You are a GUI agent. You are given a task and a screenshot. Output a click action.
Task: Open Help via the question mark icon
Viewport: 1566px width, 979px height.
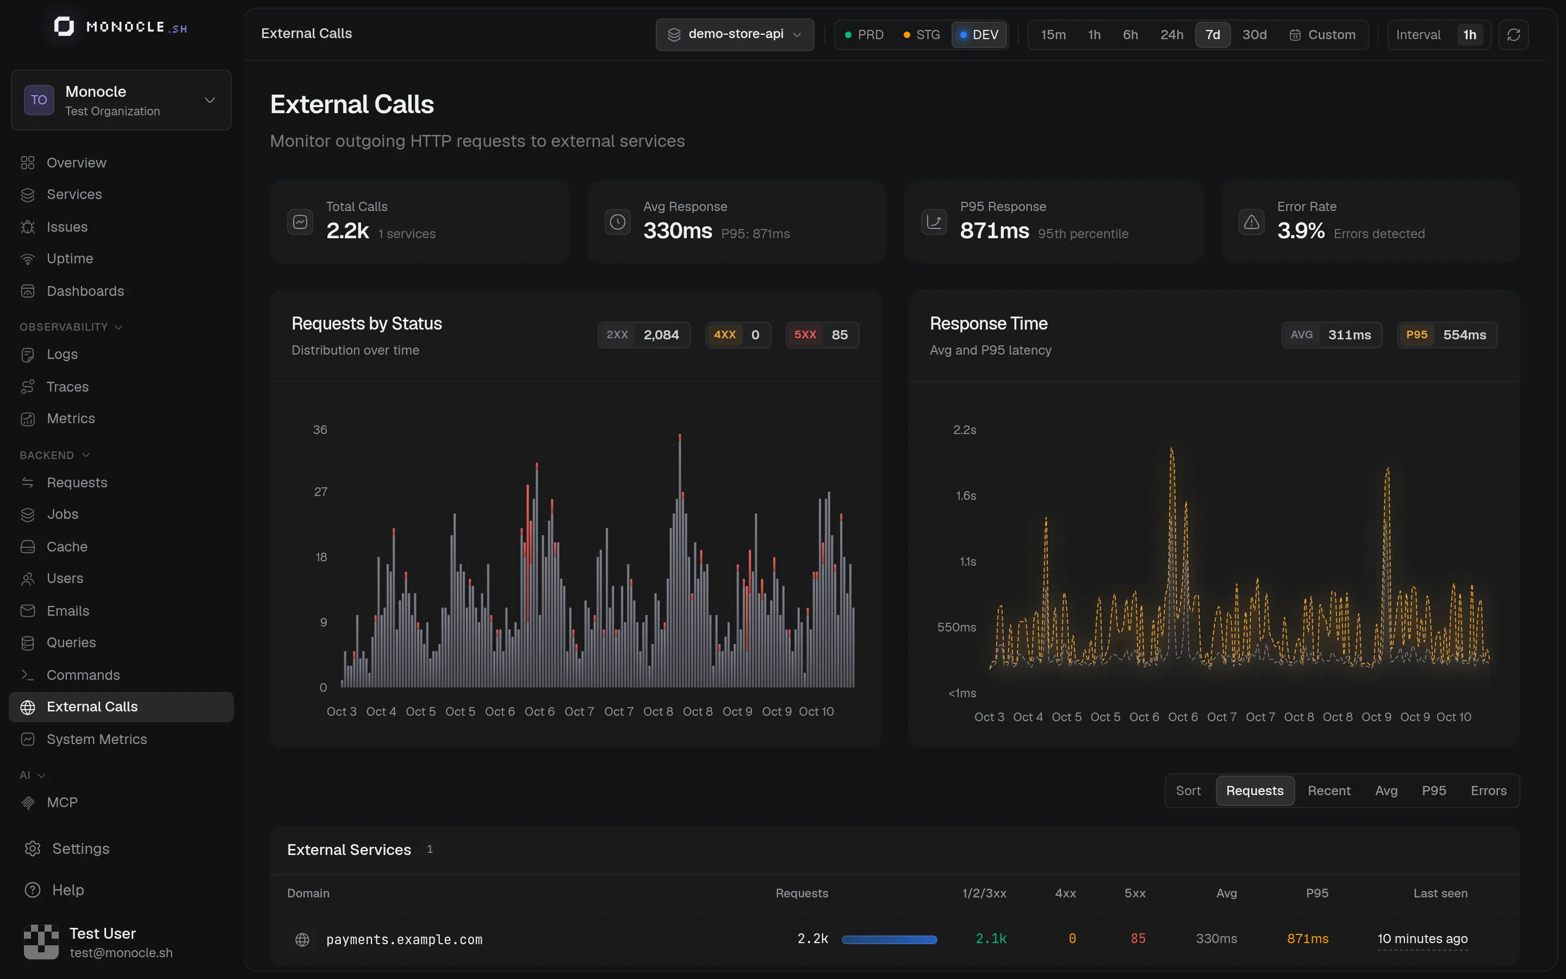point(33,890)
